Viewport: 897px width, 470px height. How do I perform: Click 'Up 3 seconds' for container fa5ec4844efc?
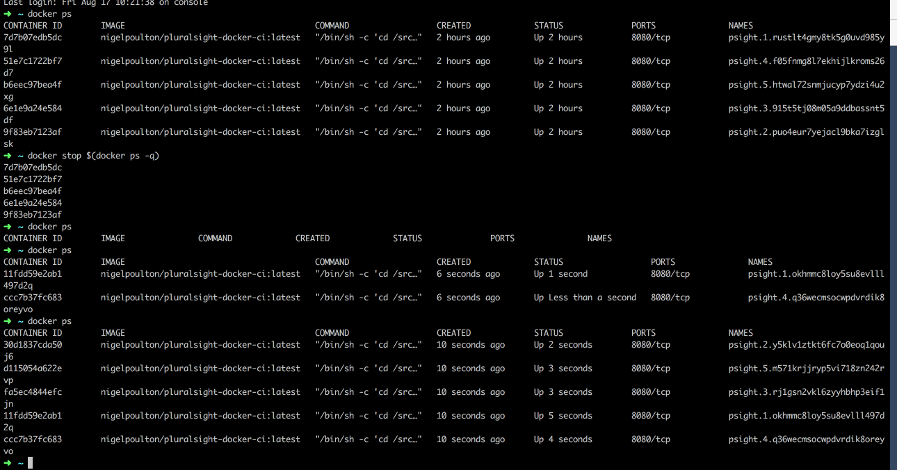coord(563,392)
